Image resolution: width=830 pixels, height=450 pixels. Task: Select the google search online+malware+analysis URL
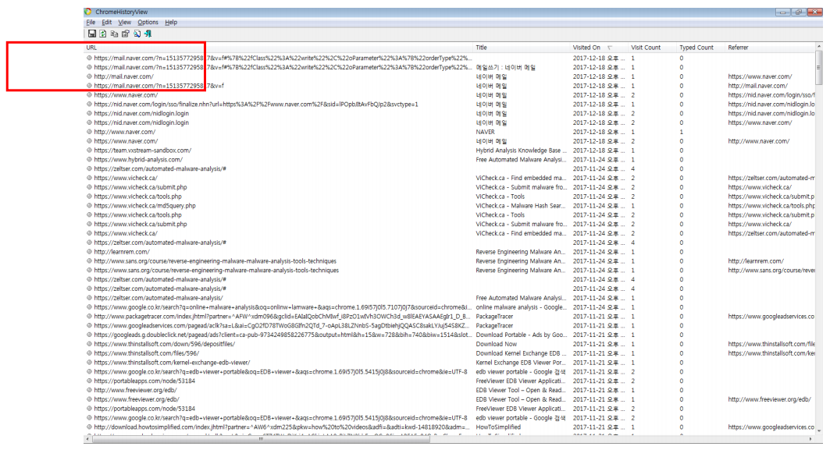pyautogui.click(x=283, y=307)
